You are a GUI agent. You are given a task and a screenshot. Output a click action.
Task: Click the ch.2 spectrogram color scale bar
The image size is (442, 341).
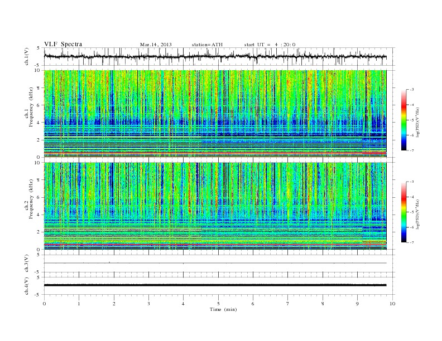[403, 212]
